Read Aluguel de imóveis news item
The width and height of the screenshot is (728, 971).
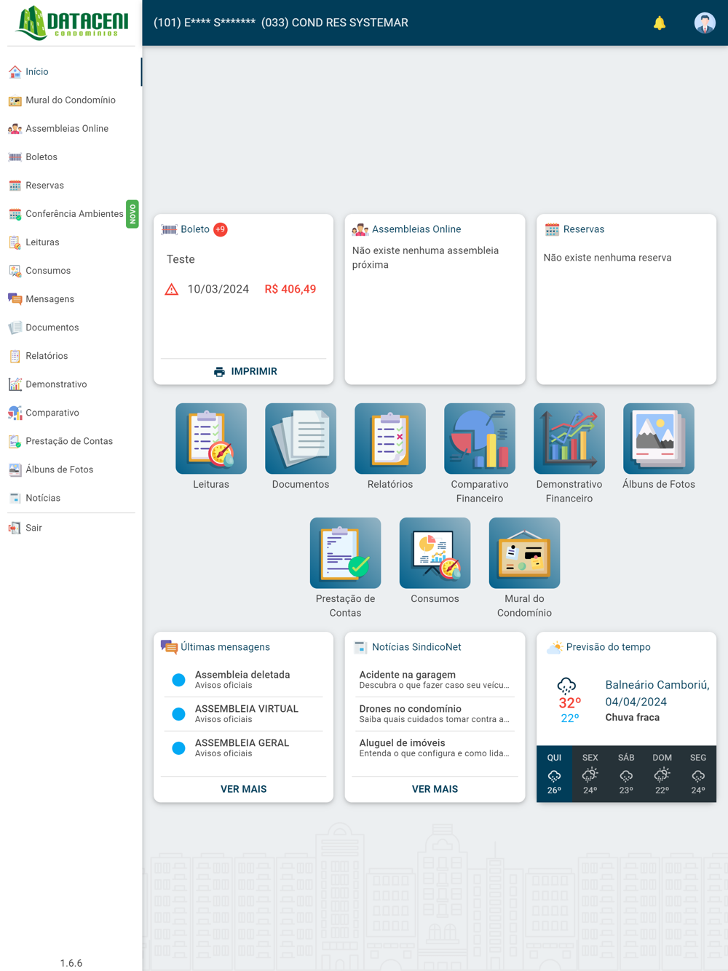pyautogui.click(x=435, y=748)
